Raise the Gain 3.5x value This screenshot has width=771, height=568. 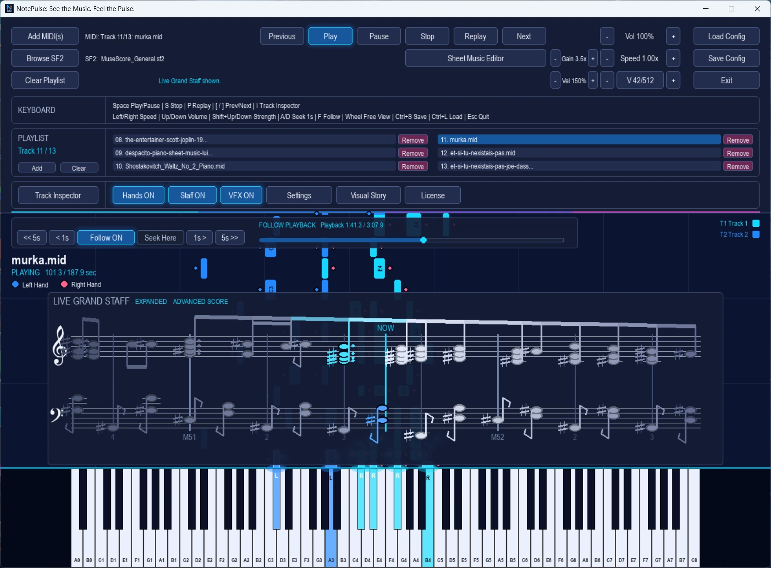coord(593,58)
